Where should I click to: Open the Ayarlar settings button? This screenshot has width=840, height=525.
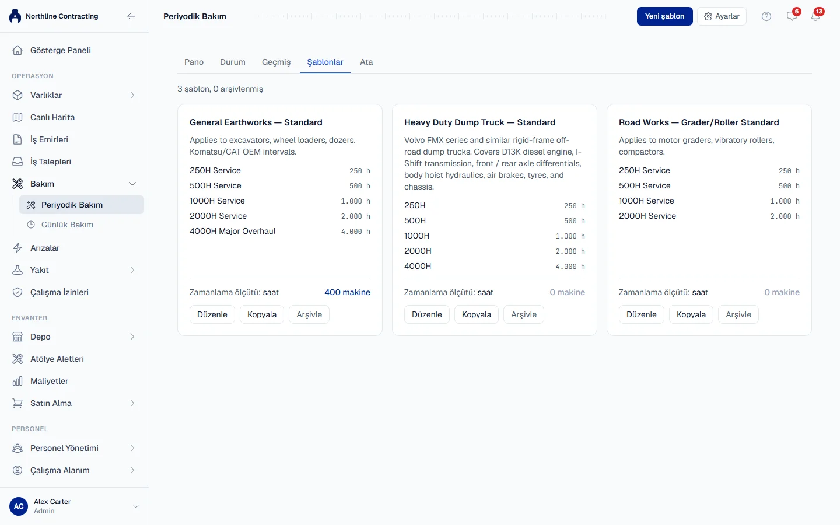pyautogui.click(x=722, y=16)
